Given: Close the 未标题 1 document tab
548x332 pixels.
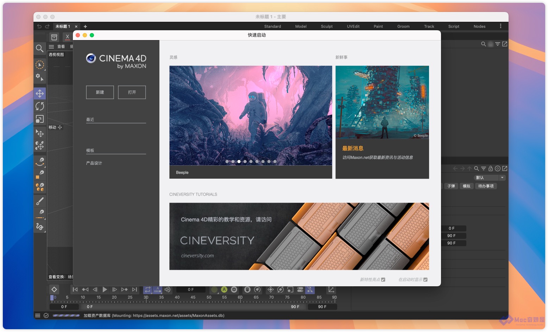Looking at the screenshot, I should tap(76, 26).
